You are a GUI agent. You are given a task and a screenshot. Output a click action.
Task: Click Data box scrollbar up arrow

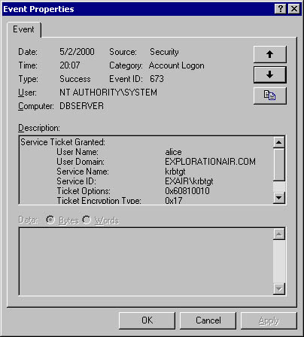(278, 234)
